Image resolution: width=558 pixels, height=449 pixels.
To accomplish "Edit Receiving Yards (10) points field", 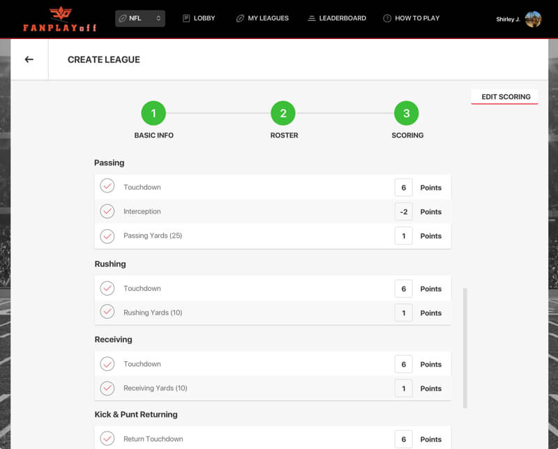I will (x=404, y=388).
